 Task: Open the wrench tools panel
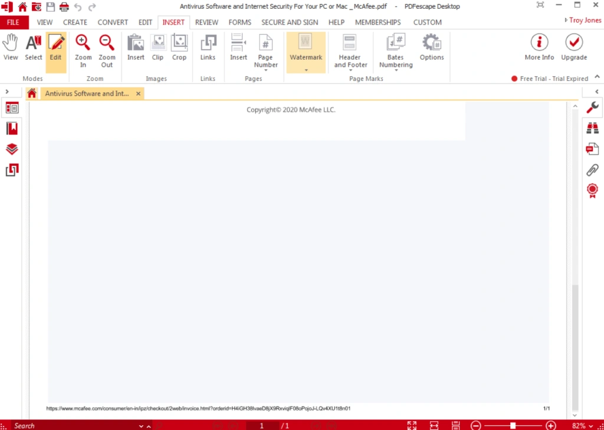tap(592, 107)
